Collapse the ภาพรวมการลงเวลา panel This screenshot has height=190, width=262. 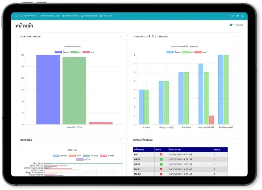(x=121, y=36)
